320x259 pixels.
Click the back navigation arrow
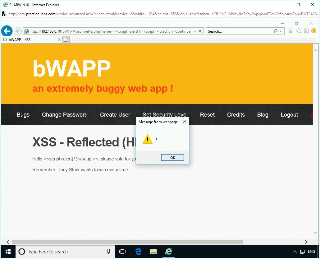tap(7, 31)
